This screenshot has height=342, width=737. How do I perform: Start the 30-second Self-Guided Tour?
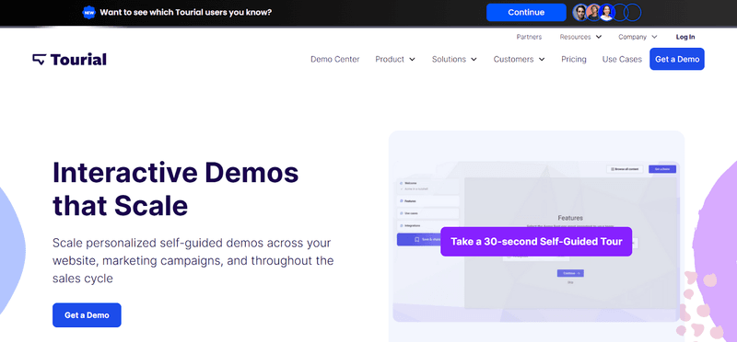tap(536, 242)
